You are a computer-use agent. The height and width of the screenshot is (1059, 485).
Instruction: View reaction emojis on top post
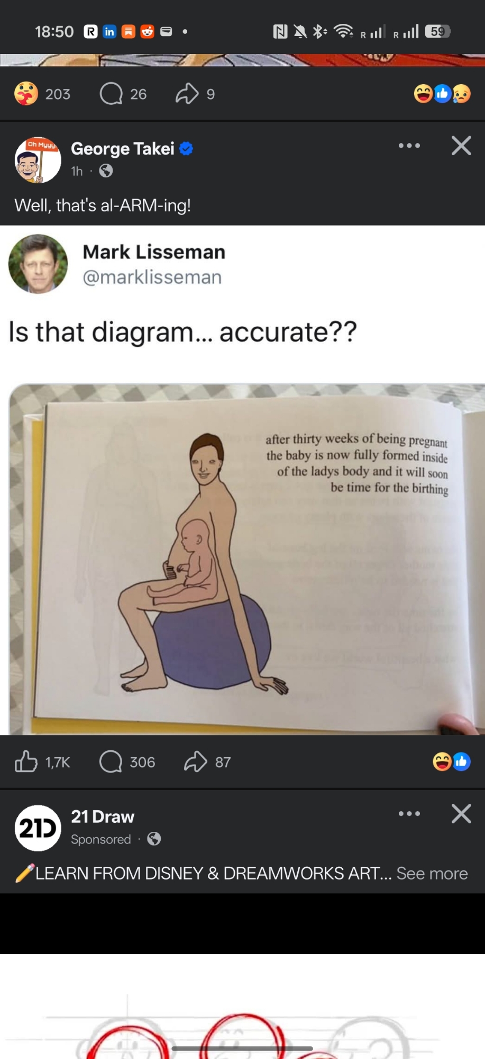pos(442,94)
